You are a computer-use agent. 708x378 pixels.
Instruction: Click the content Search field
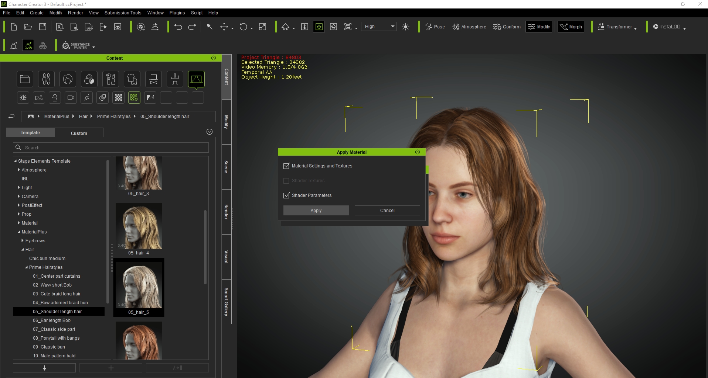(x=111, y=148)
